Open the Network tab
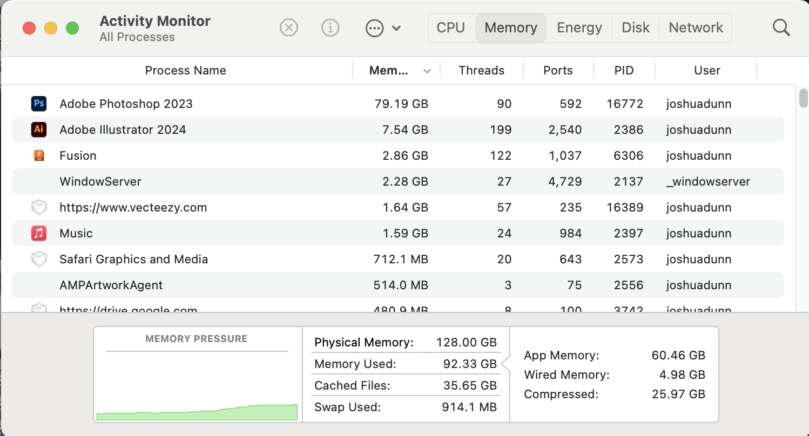Viewport: 809px width, 436px height. (x=696, y=28)
